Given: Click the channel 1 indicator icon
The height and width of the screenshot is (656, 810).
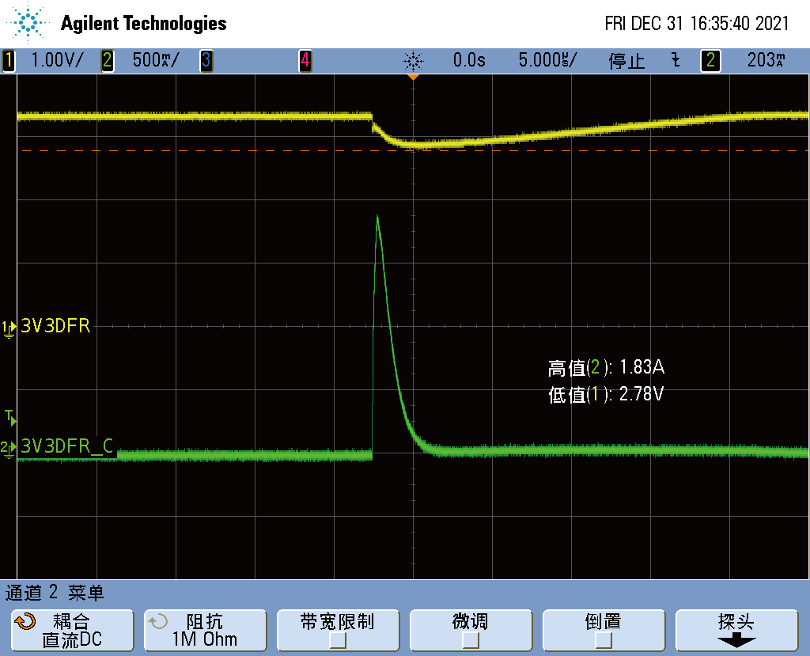Looking at the screenshot, I should coord(9,60).
